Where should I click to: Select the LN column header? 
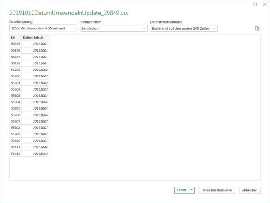15,37
